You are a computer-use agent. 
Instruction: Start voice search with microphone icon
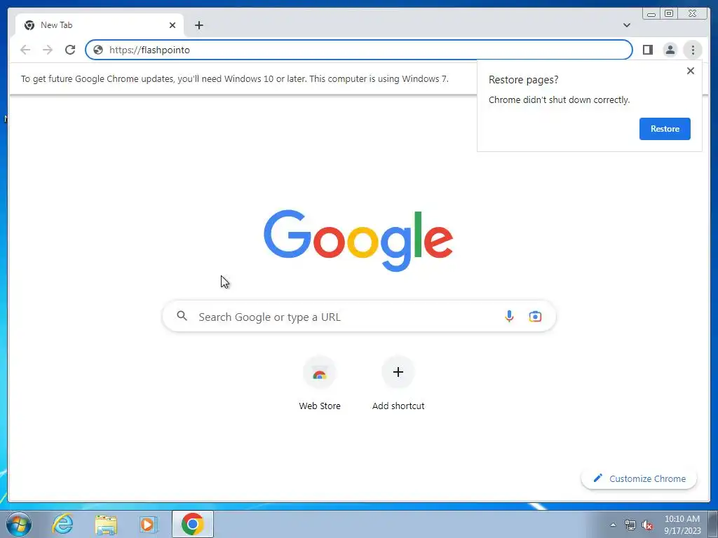(509, 316)
